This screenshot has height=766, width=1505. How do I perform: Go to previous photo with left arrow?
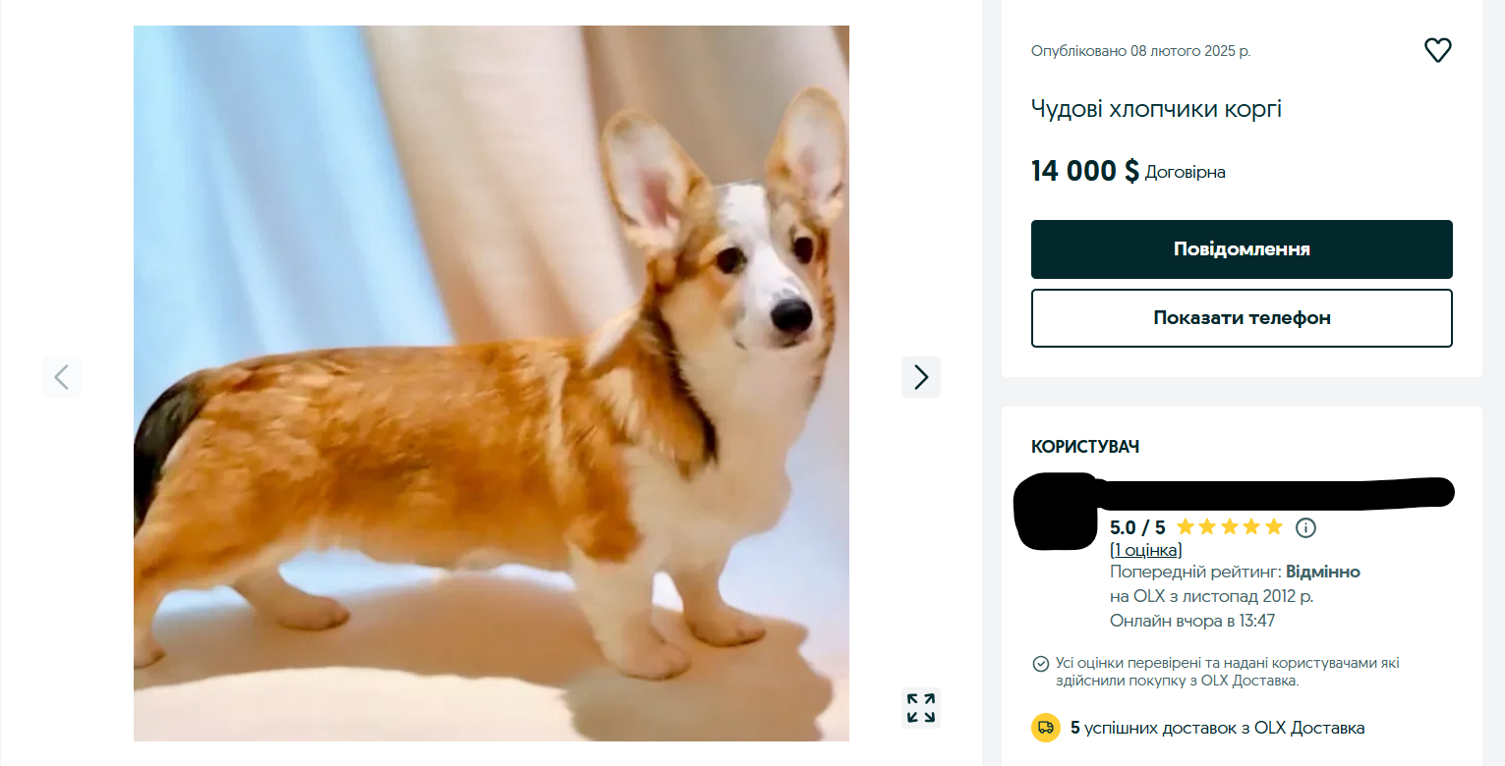click(x=62, y=377)
